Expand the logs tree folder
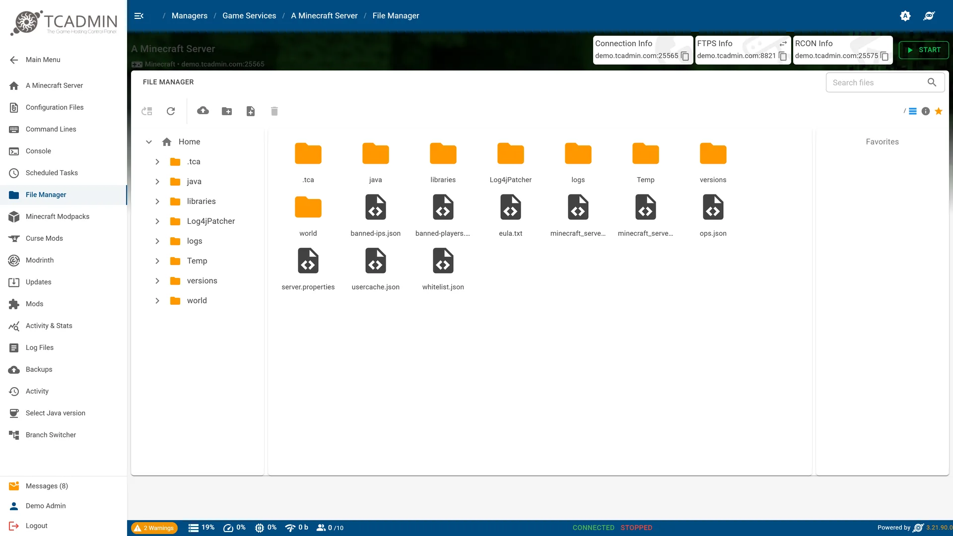The image size is (953, 536). coord(157,241)
